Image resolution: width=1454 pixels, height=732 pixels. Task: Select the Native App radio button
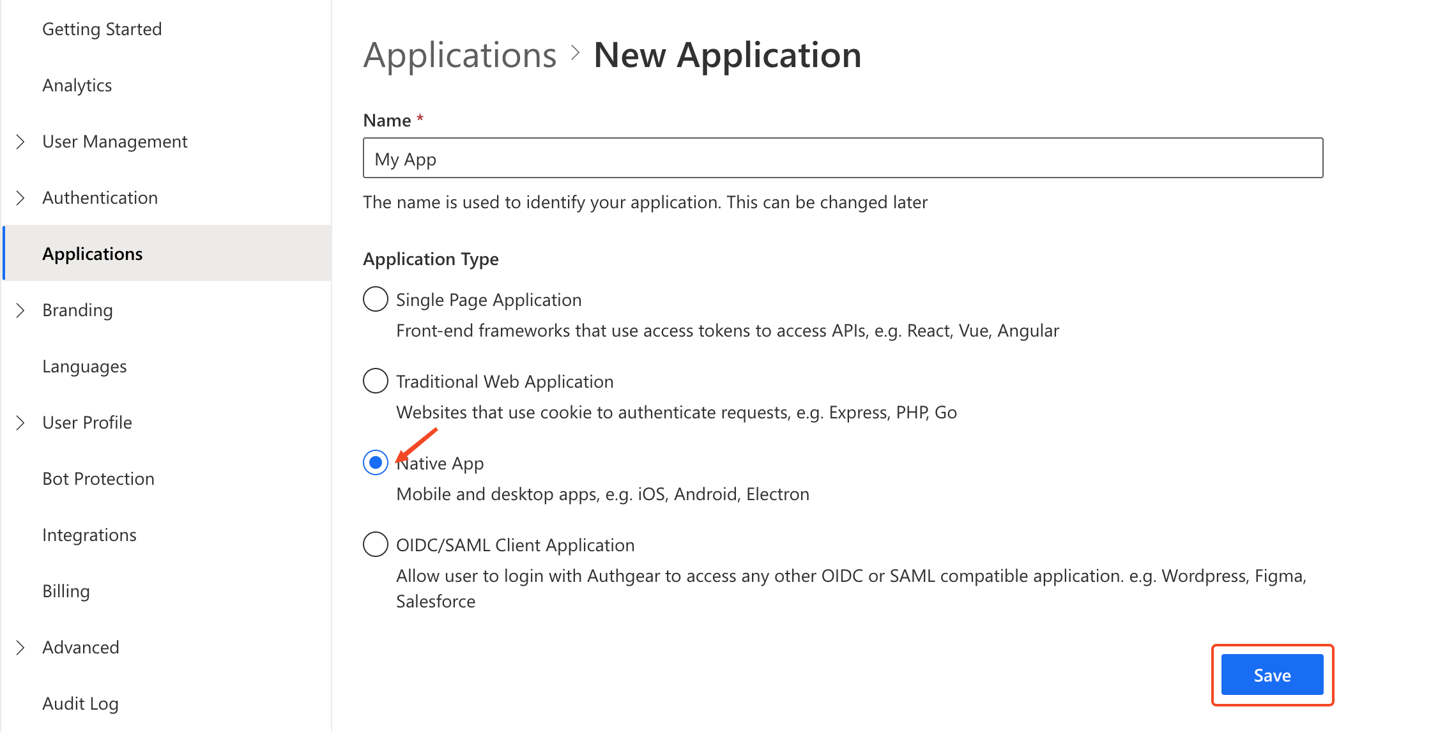tap(376, 462)
